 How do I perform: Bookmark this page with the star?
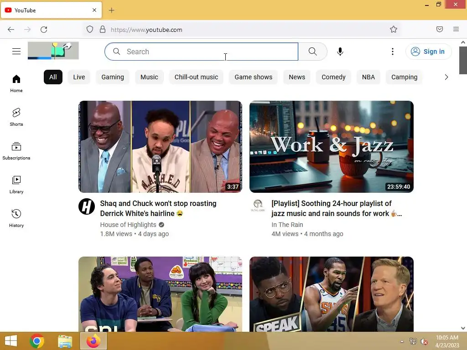pos(394,29)
